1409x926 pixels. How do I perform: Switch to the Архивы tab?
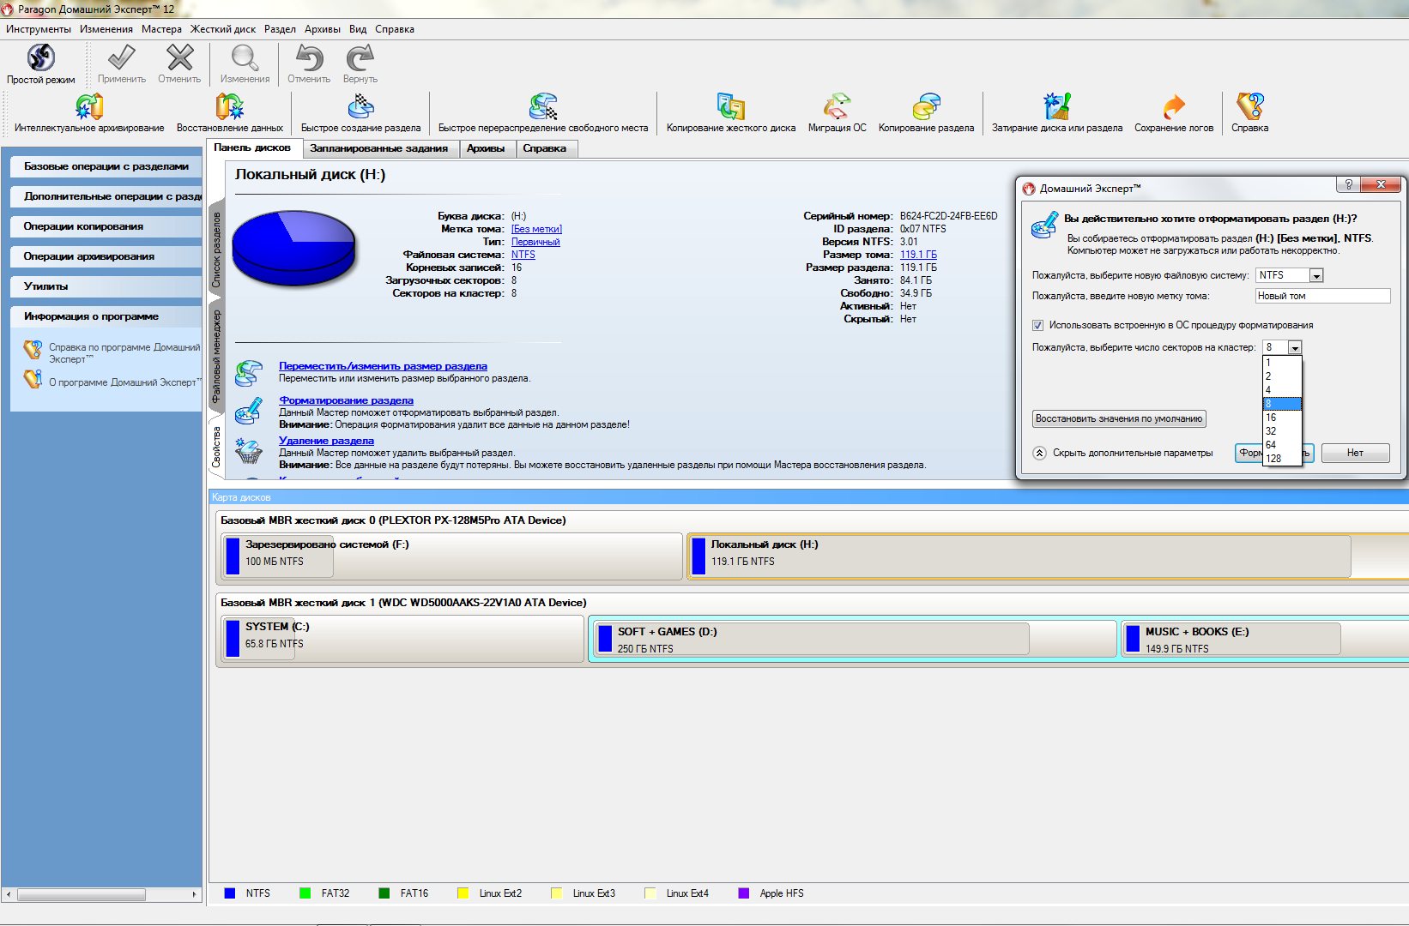tap(486, 148)
